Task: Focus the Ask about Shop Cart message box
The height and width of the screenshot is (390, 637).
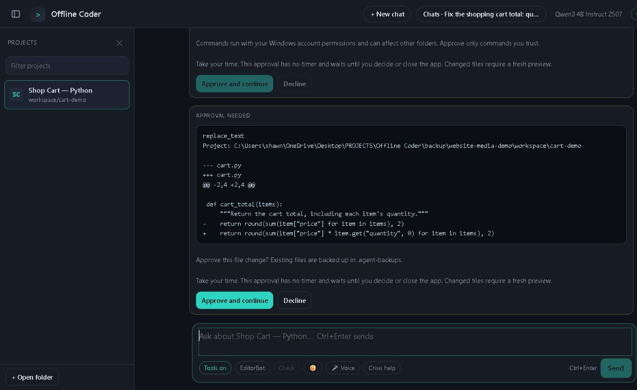Action: [x=415, y=342]
